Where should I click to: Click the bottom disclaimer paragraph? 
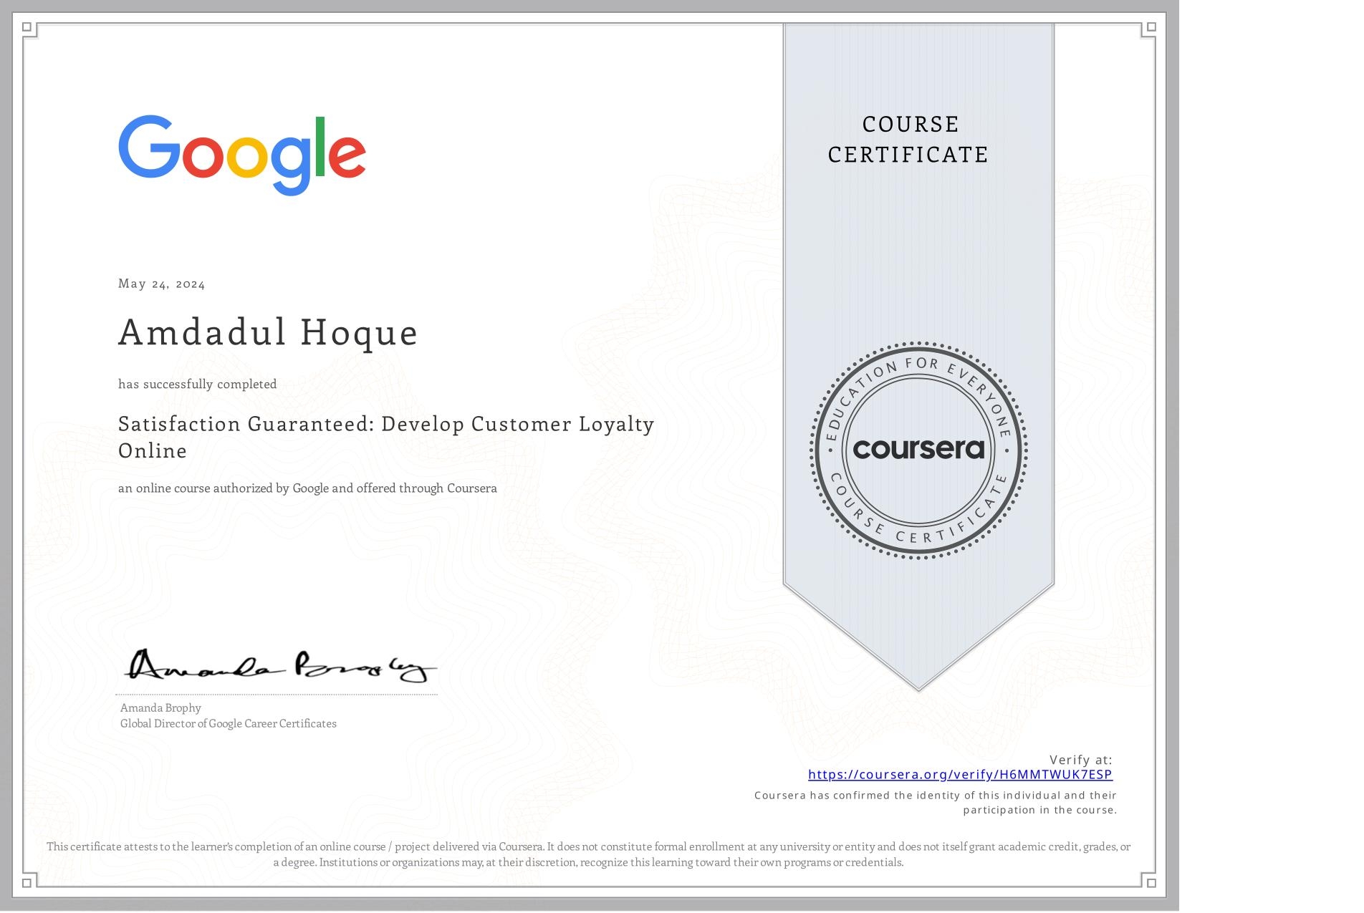pyautogui.click(x=589, y=854)
